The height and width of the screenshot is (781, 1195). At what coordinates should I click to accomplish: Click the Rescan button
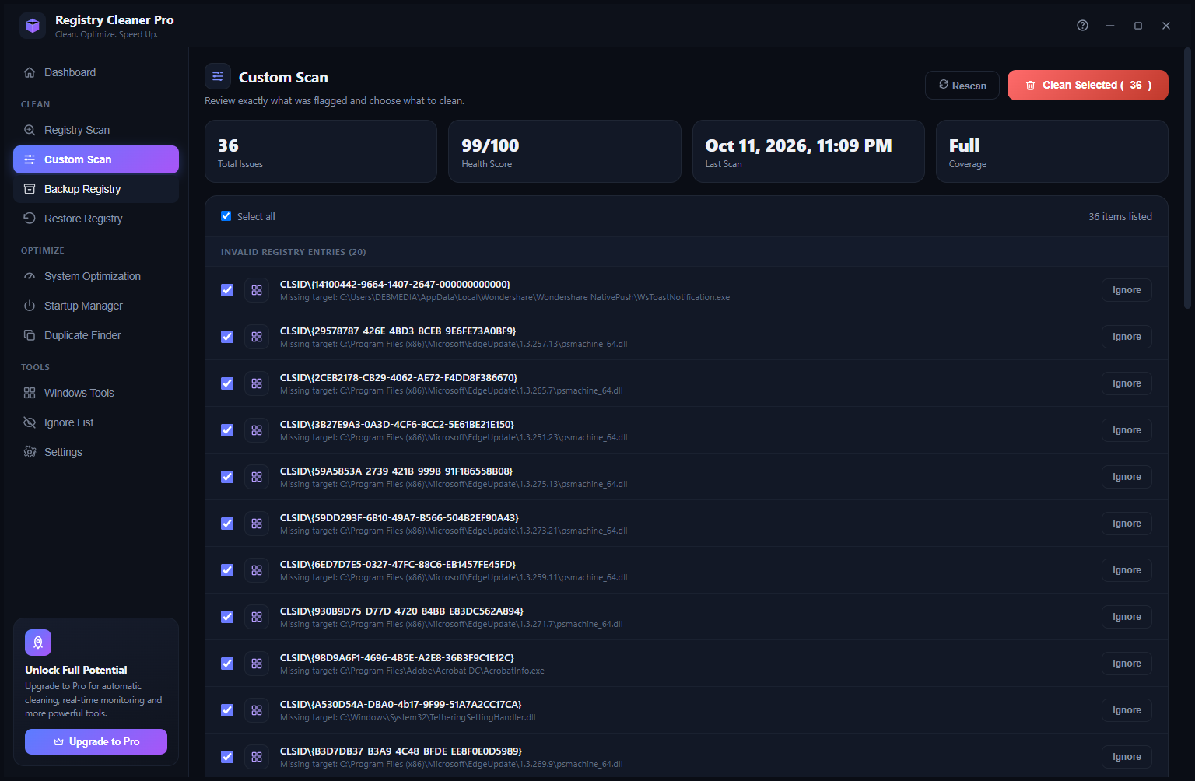coord(962,86)
